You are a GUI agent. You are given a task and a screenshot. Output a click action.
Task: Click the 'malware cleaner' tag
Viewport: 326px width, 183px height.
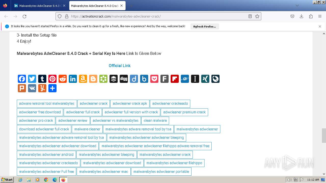[x=87, y=129]
